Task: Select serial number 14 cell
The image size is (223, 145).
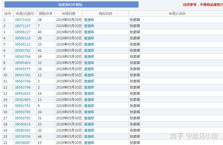Action: tap(8, 100)
